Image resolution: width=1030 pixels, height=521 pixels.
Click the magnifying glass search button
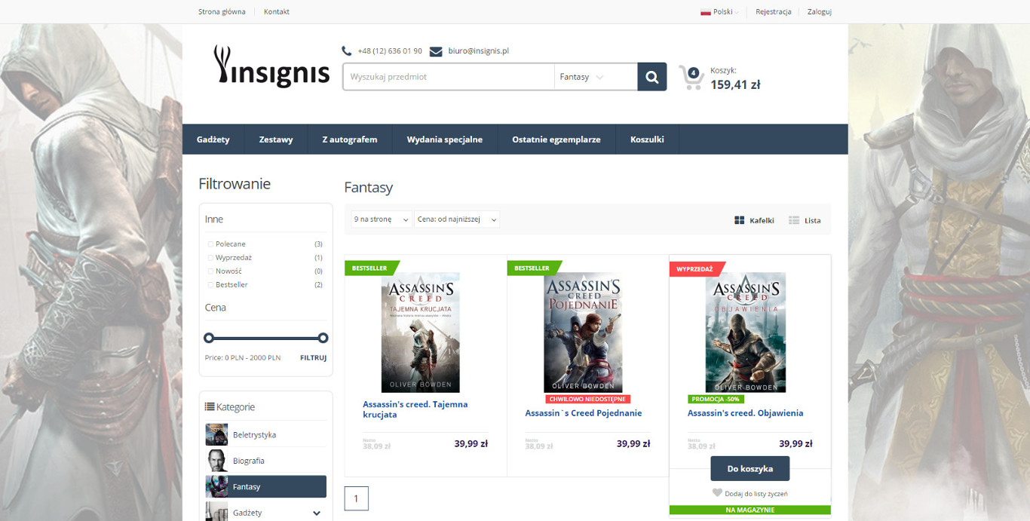[x=652, y=77]
